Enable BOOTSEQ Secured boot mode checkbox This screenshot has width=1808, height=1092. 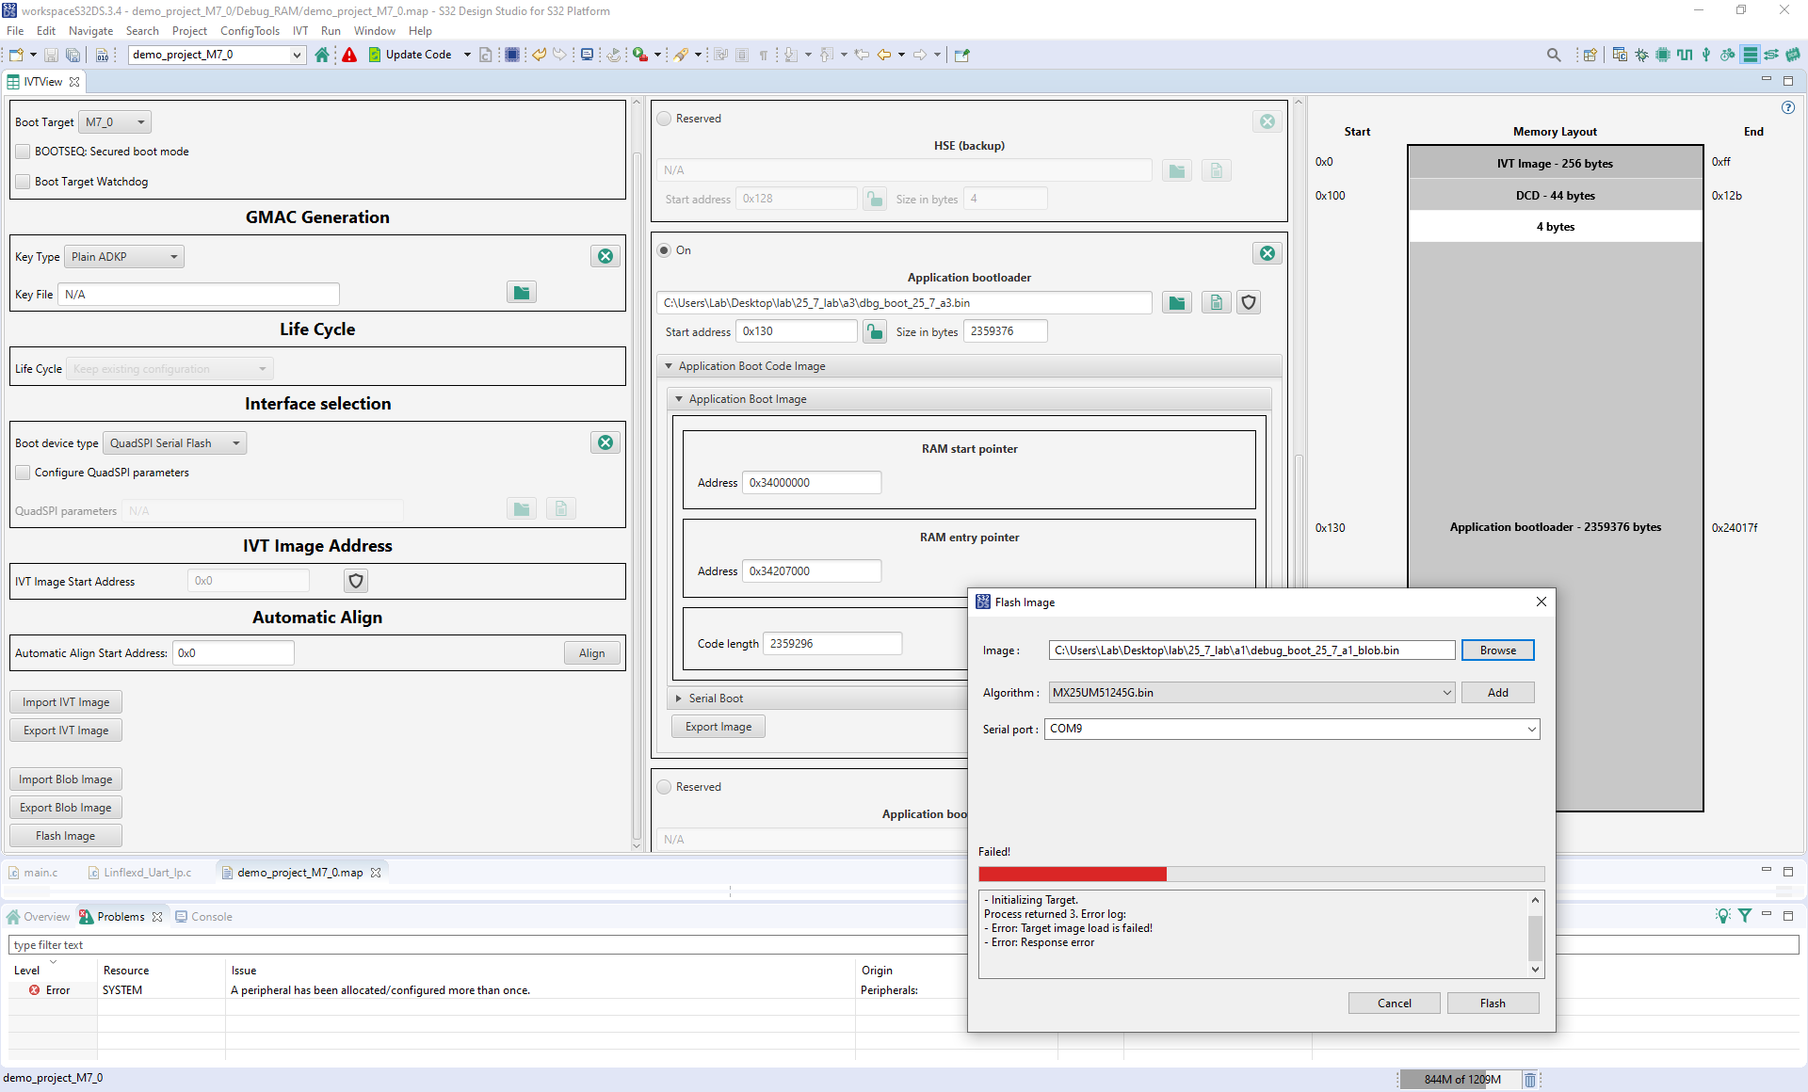(x=23, y=152)
